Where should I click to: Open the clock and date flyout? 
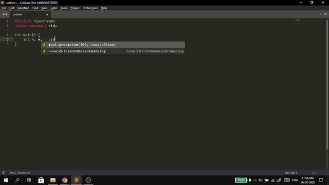(x=307, y=180)
